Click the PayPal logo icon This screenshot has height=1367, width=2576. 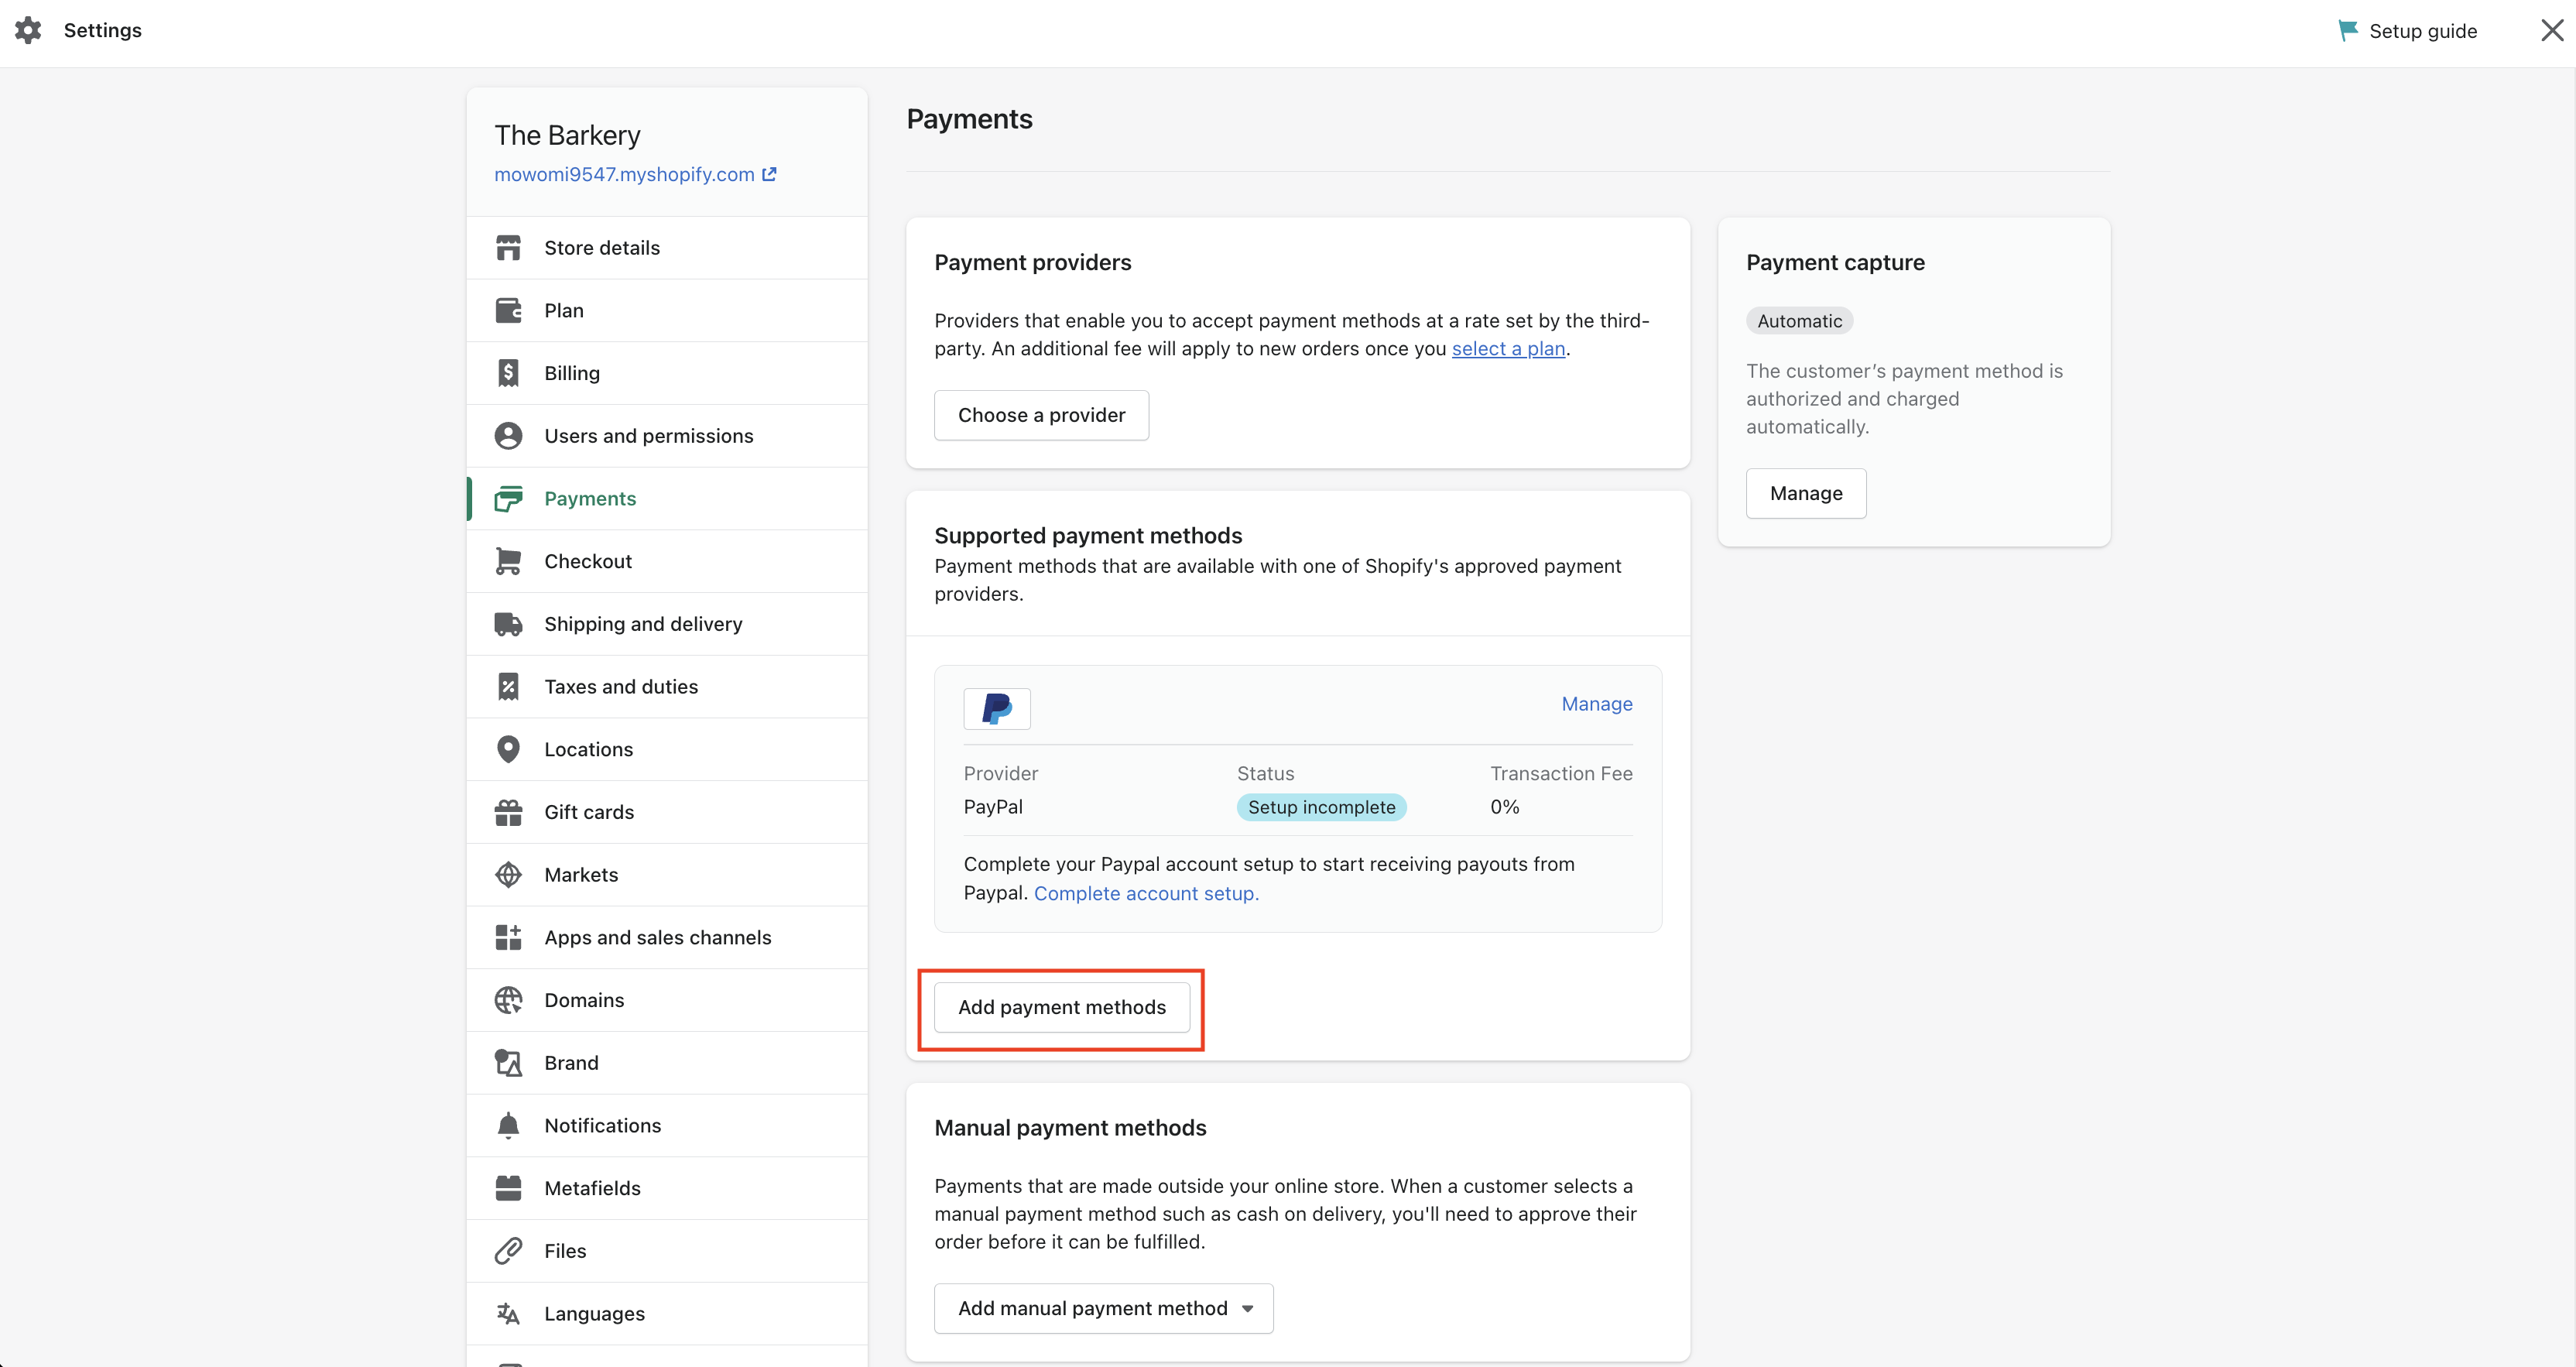click(x=996, y=709)
